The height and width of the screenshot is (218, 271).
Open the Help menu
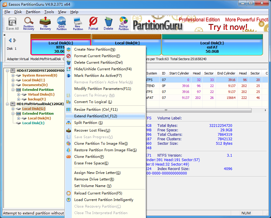(74, 12)
